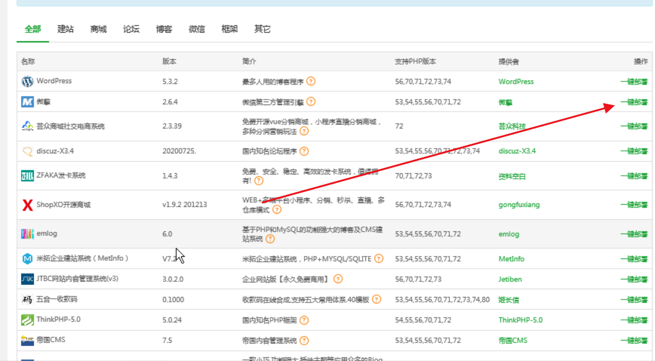655x361 pixels.
Task: Click the JTBC网站内容管理系统 logo icon
Action: coord(27,279)
